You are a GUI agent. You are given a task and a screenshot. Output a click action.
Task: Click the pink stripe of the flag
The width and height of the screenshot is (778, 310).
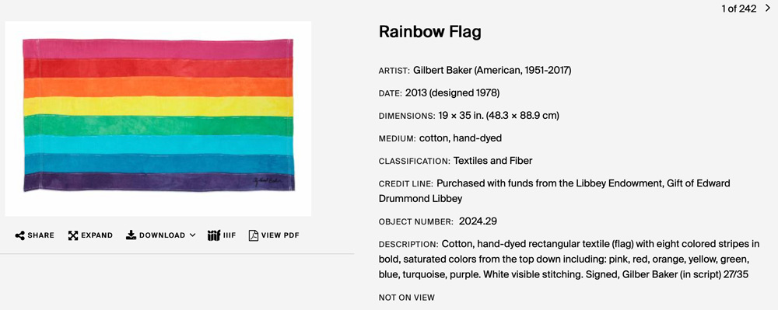point(157,49)
